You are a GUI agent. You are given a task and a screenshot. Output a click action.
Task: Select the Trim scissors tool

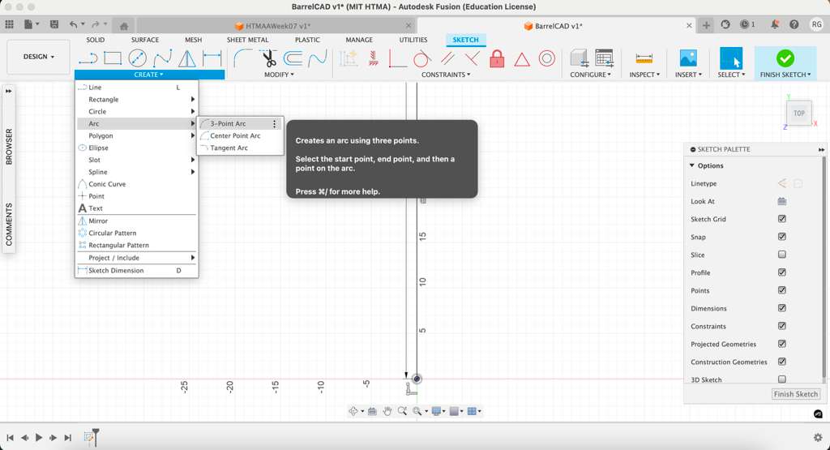pos(268,58)
